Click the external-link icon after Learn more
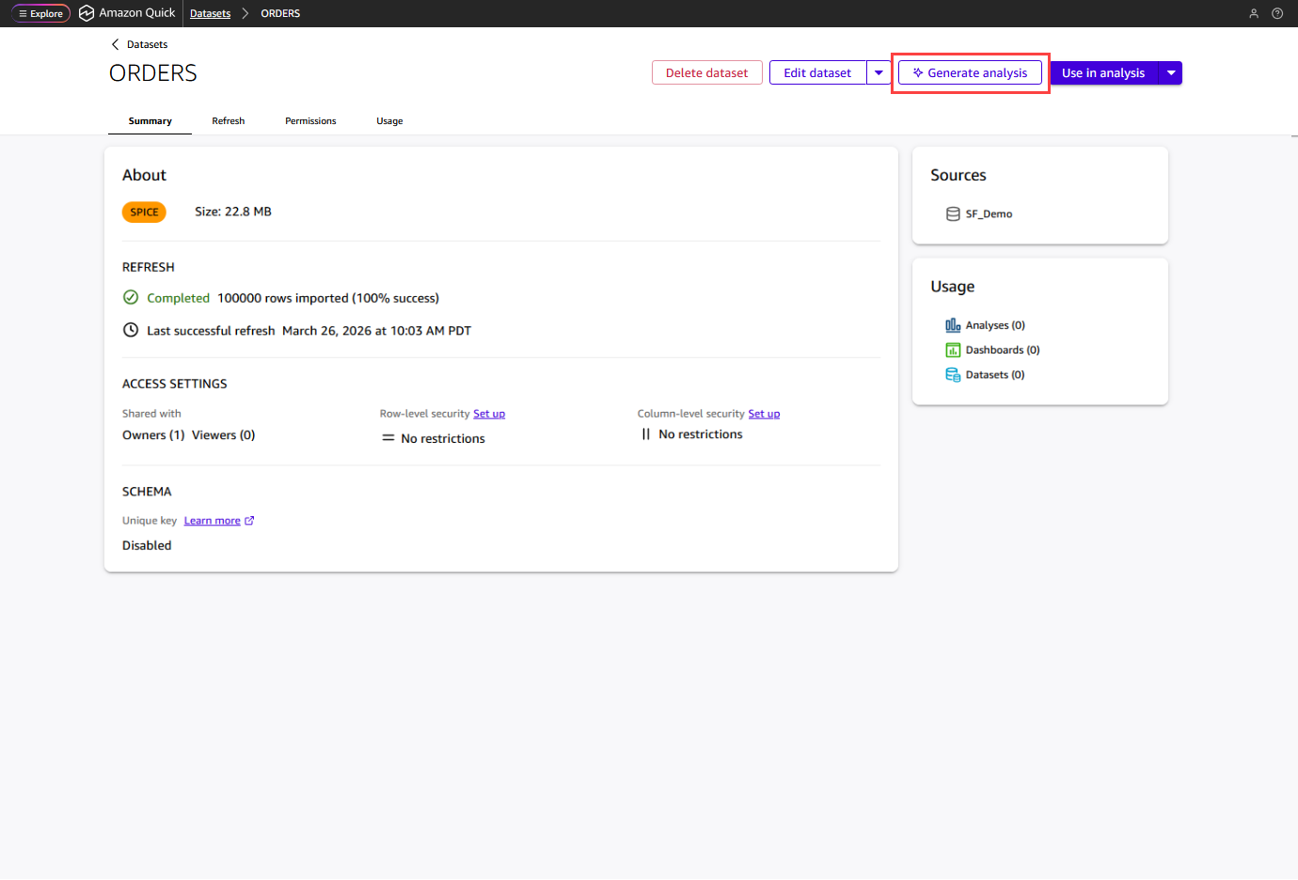1298x880 pixels. tap(249, 520)
